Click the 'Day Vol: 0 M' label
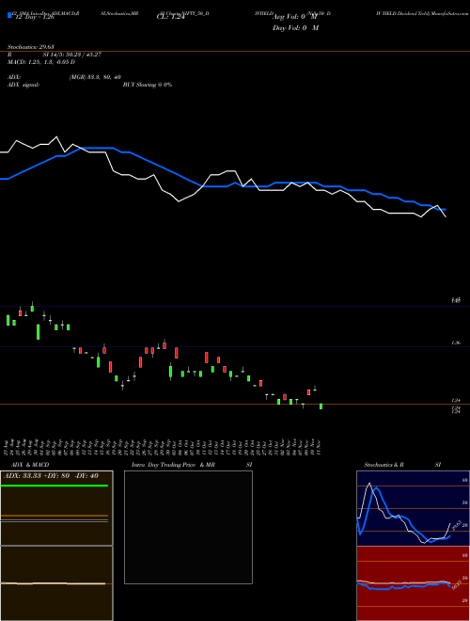470x621 pixels. pos(295,27)
